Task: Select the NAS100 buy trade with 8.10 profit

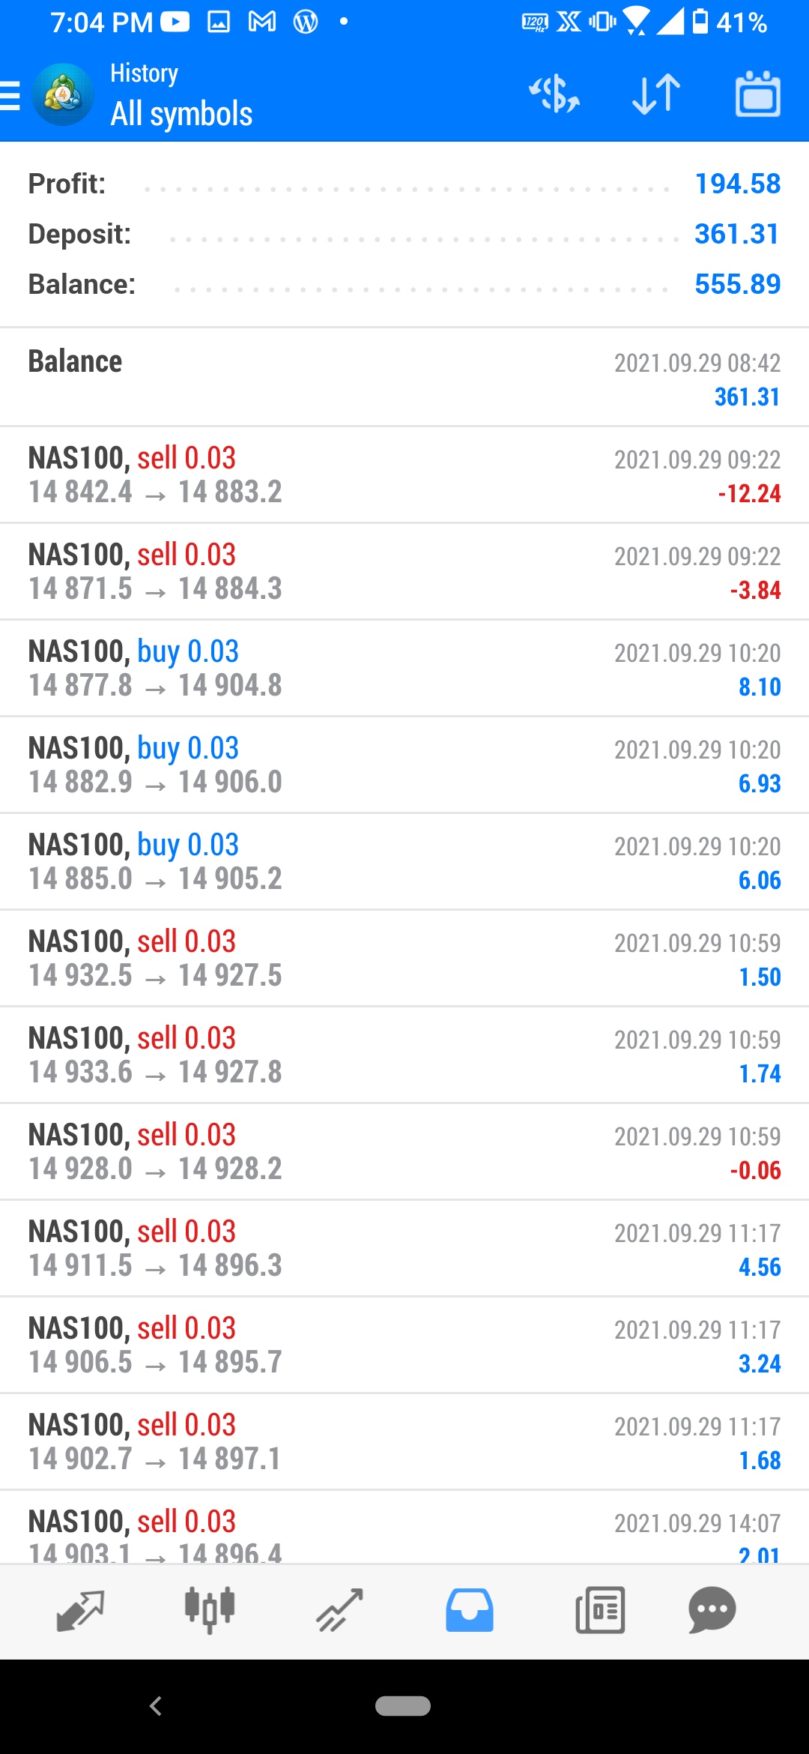Action: (404, 668)
